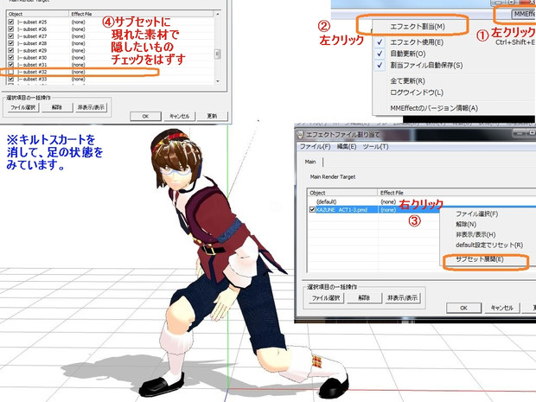Click 解除 button in subset dialog
The width and height of the screenshot is (536, 402).
click(x=57, y=107)
